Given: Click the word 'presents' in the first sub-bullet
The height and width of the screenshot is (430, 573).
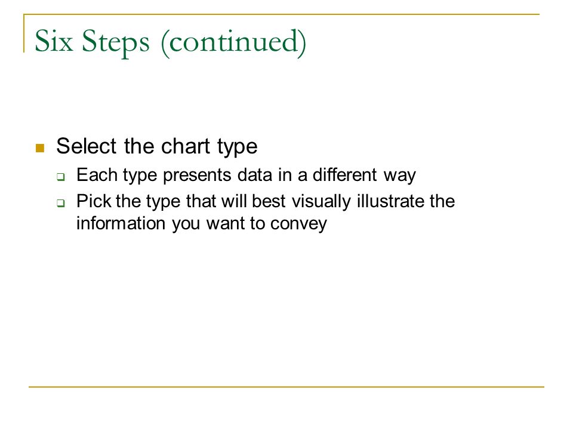Looking at the screenshot, I should (x=197, y=176).
